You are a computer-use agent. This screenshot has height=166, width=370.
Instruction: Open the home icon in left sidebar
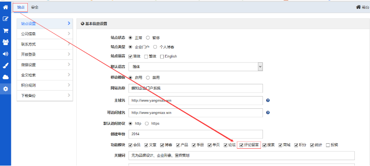click(5, 7)
